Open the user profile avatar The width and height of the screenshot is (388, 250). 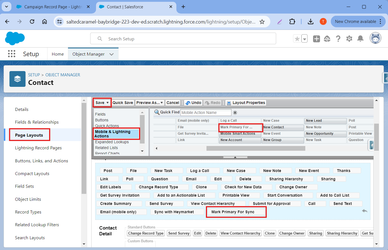pos(376,38)
